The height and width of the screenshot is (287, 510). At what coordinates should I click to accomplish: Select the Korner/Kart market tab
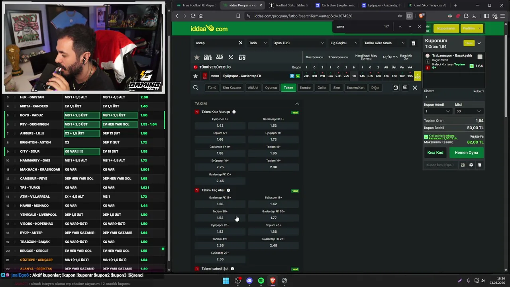point(356,88)
